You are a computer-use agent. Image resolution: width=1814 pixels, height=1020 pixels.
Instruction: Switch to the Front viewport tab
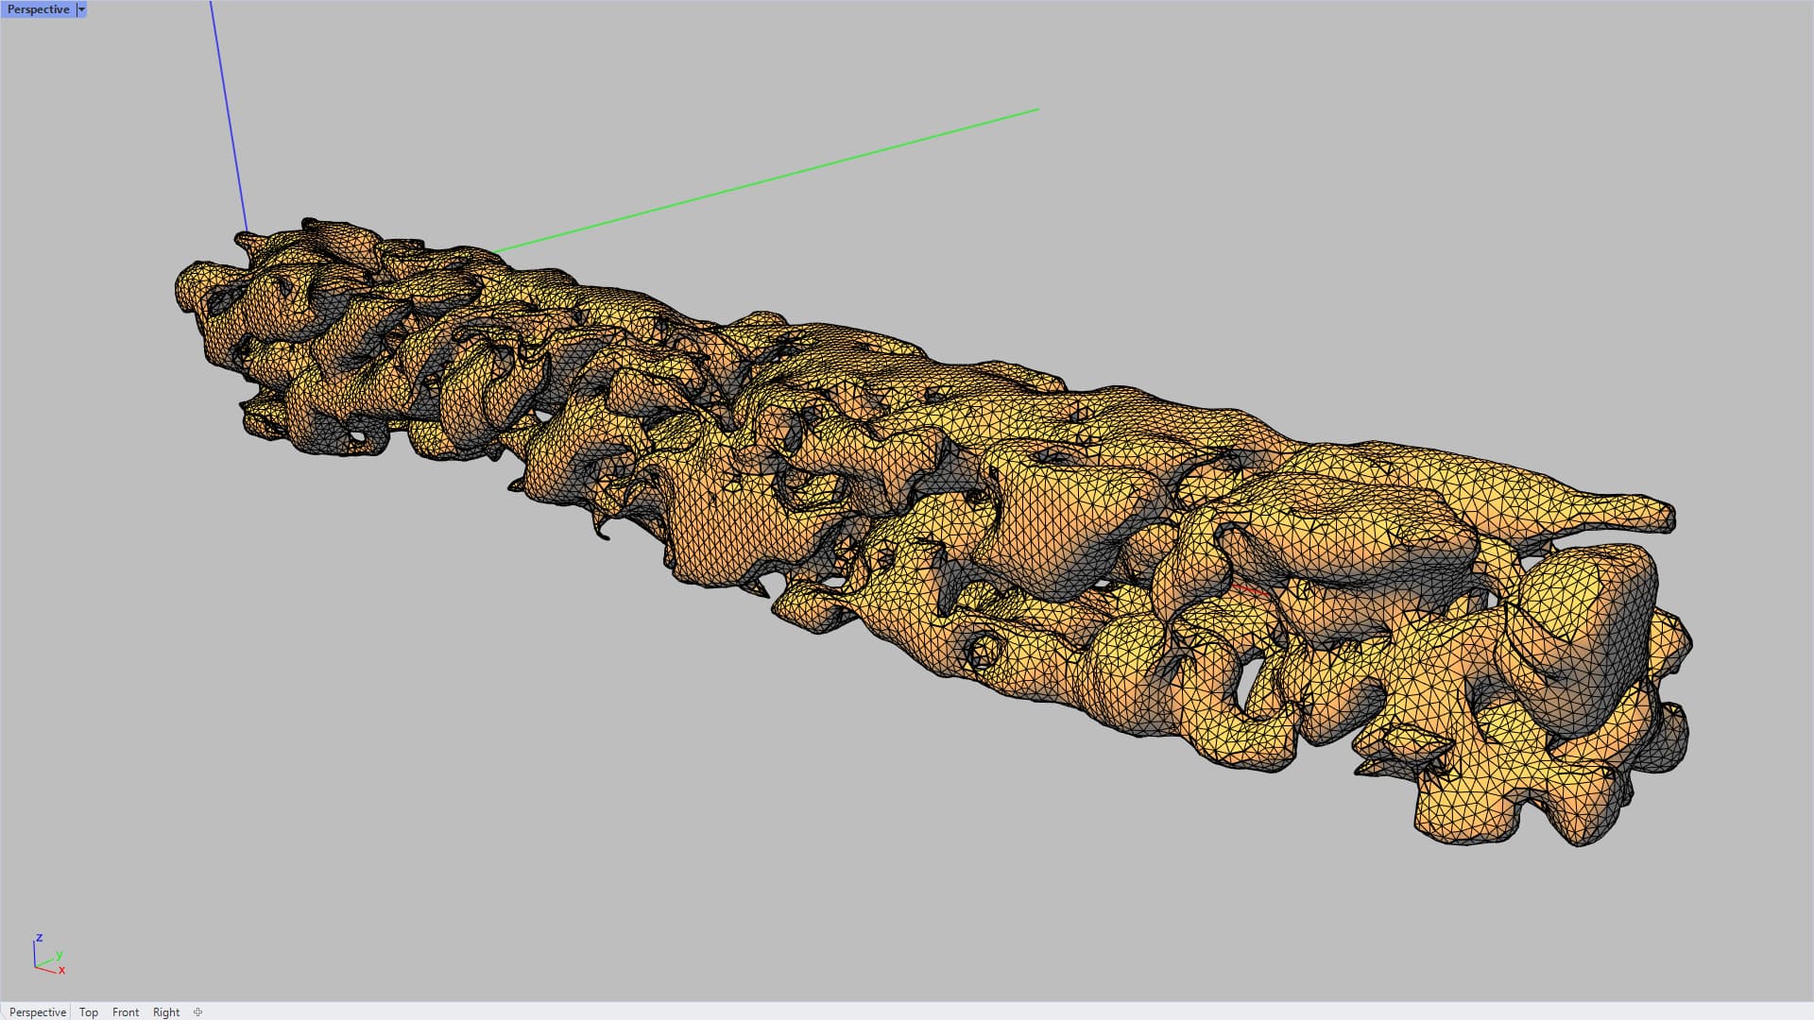125,1011
